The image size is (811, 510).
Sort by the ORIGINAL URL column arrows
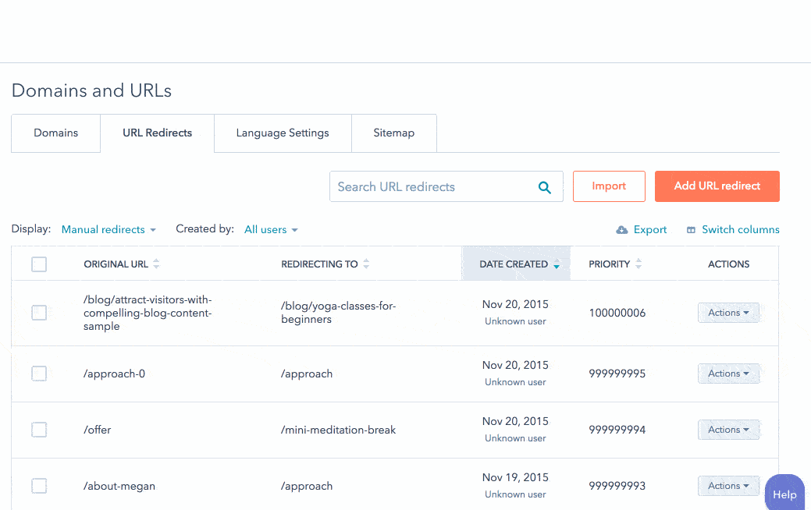coord(155,264)
